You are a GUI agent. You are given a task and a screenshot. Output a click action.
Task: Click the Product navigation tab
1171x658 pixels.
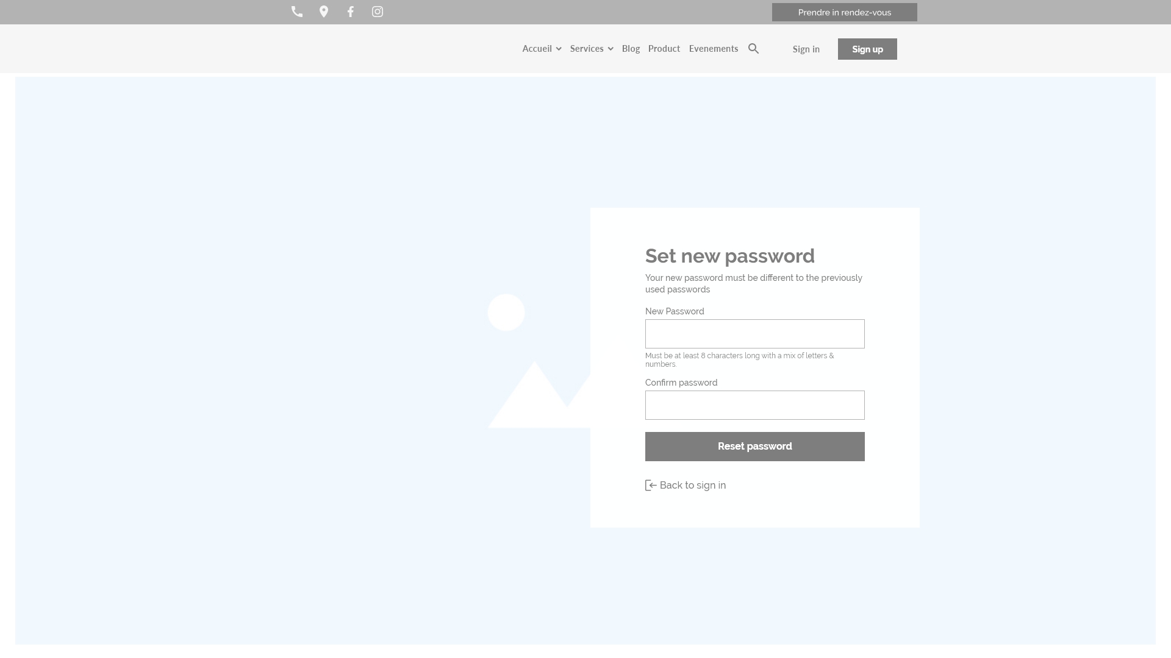664,48
